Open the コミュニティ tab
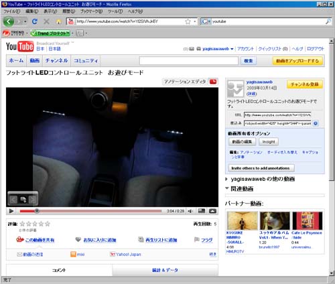The width and height of the screenshot is (335, 284). click(x=86, y=60)
